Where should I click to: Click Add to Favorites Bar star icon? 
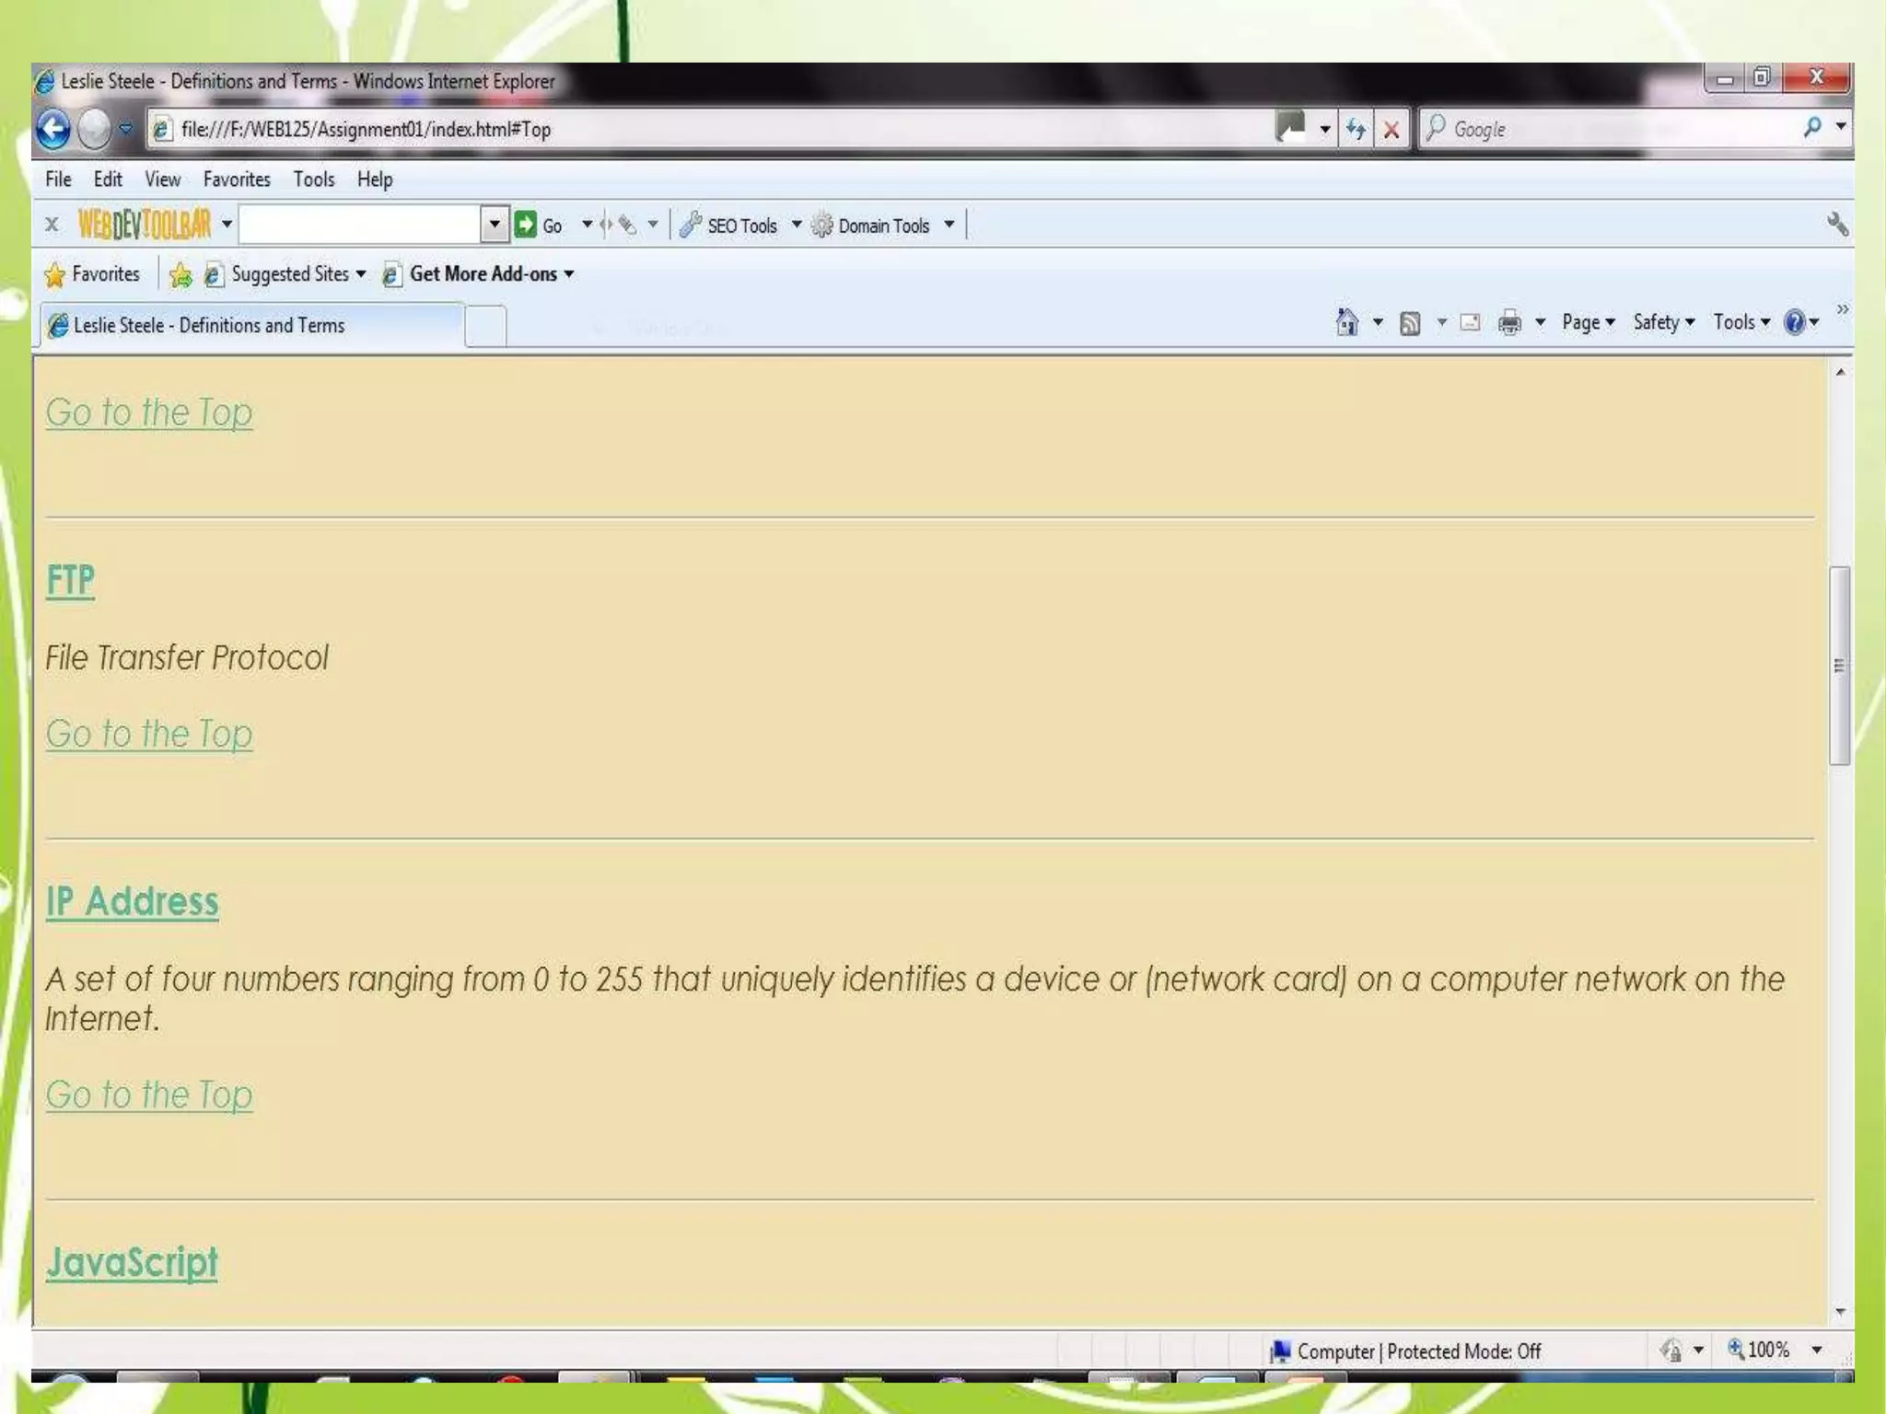pyautogui.click(x=180, y=274)
